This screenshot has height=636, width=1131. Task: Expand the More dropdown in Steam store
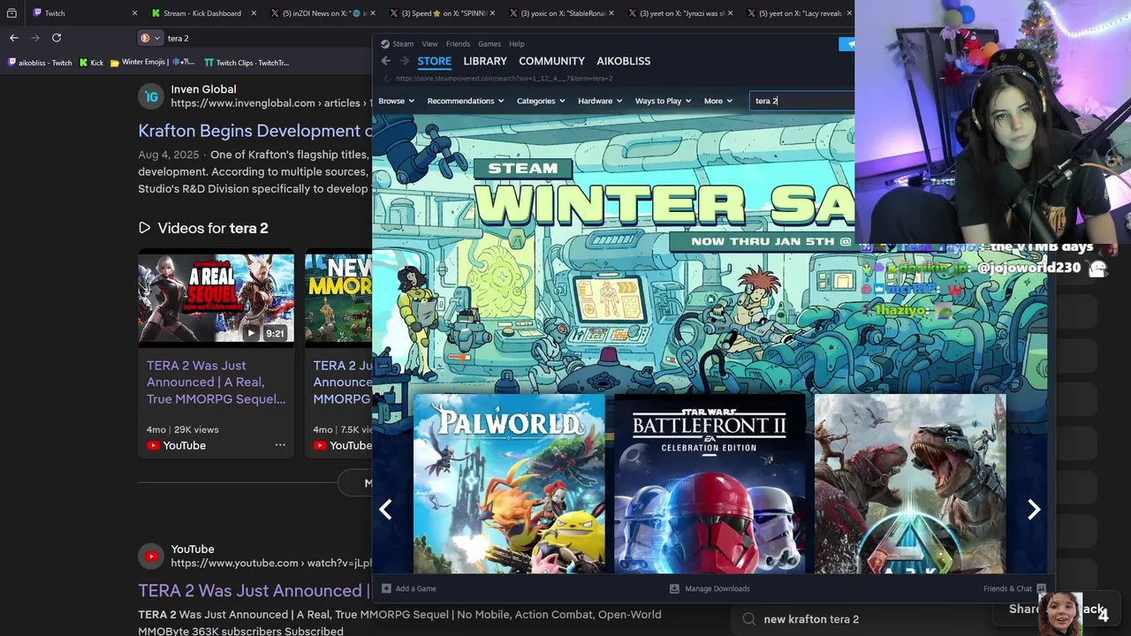pos(717,101)
